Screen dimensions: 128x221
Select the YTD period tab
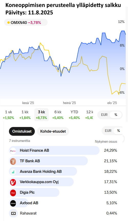coord(74,115)
